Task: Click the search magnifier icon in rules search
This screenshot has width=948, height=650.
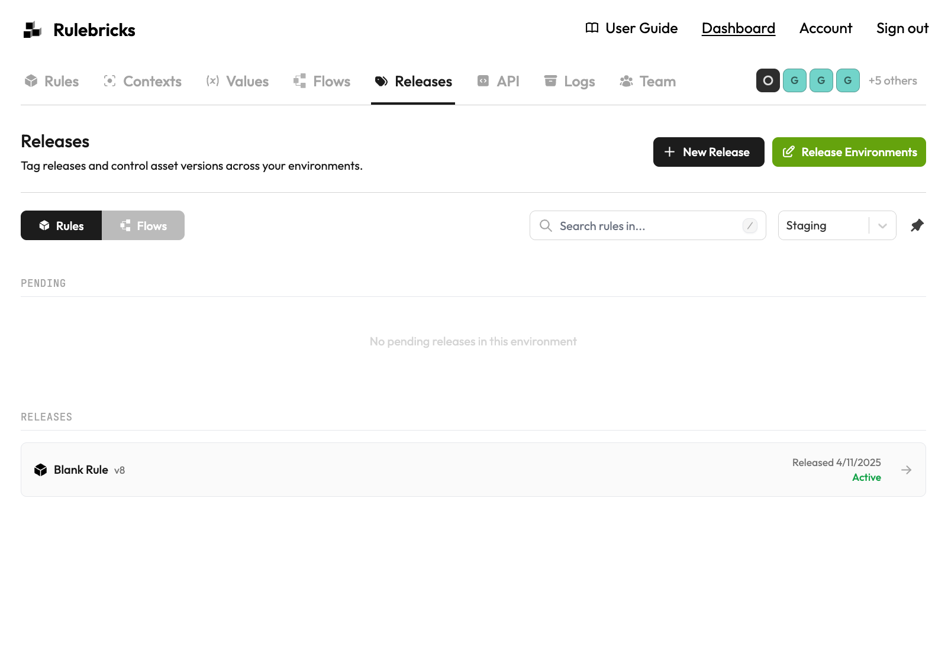Action: [546, 225]
